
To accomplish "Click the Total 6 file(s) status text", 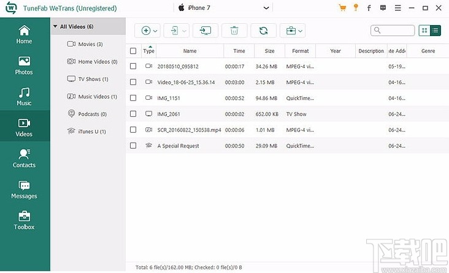I will click(189, 267).
